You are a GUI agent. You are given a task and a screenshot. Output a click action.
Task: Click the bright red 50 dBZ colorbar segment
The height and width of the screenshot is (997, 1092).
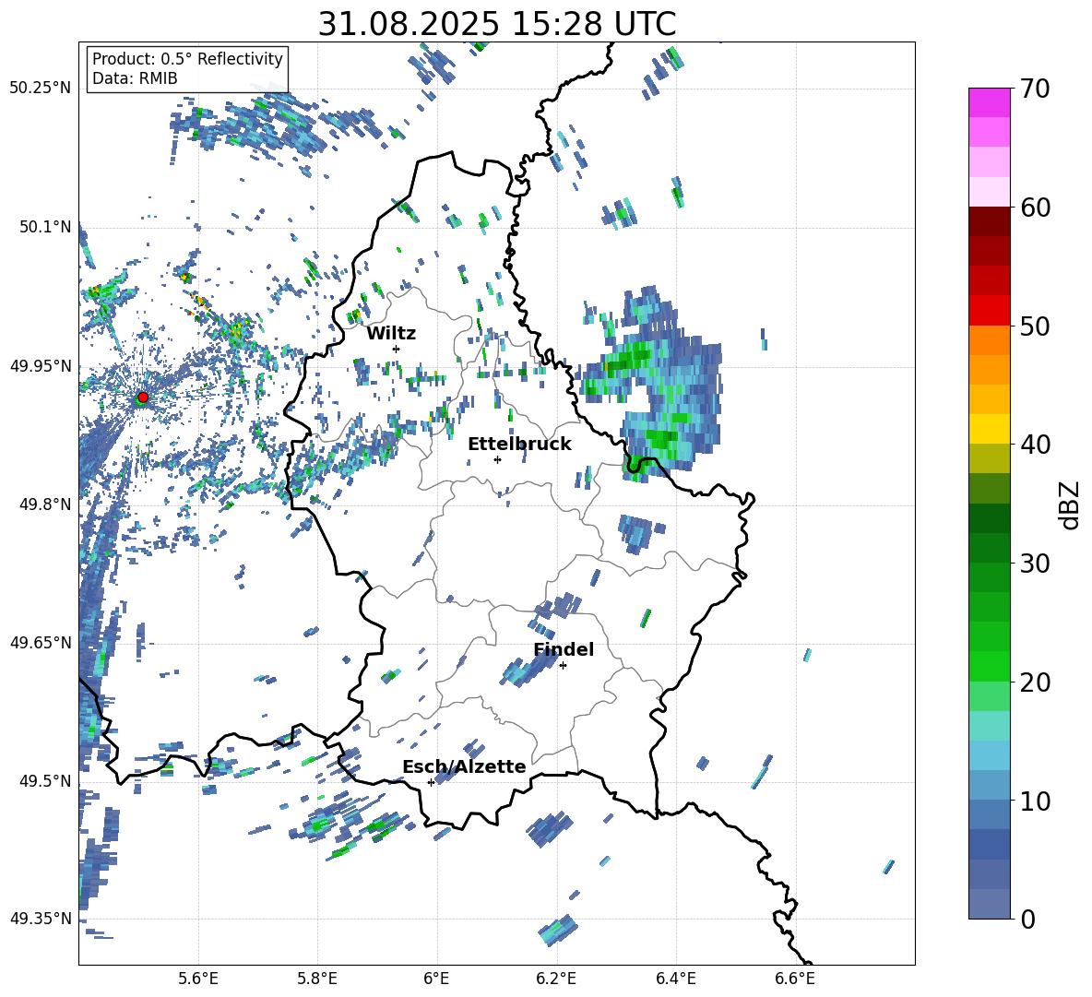point(989,311)
